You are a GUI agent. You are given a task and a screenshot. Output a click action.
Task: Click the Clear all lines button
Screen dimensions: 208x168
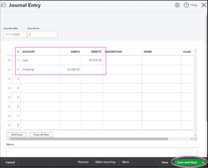[x=41, y=135]
